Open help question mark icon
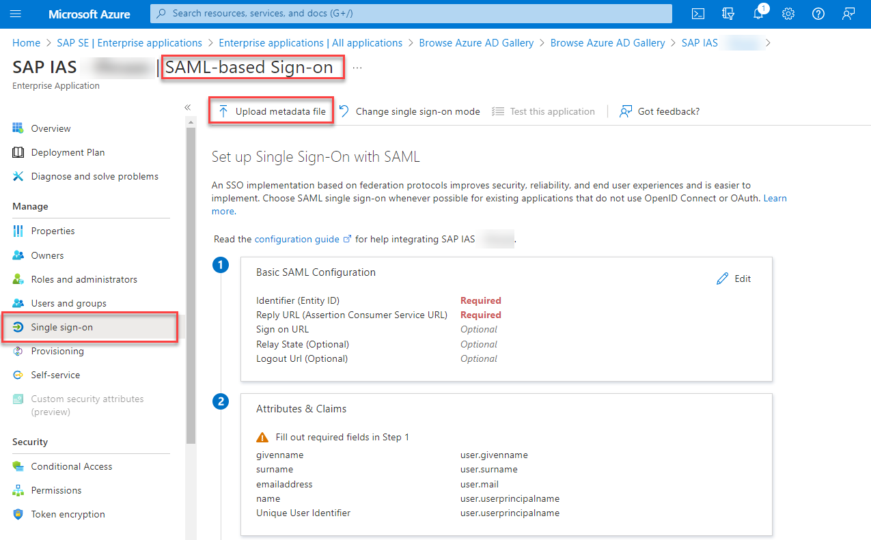The width and height of the screenshot is (871, 540). coord(818,14)
